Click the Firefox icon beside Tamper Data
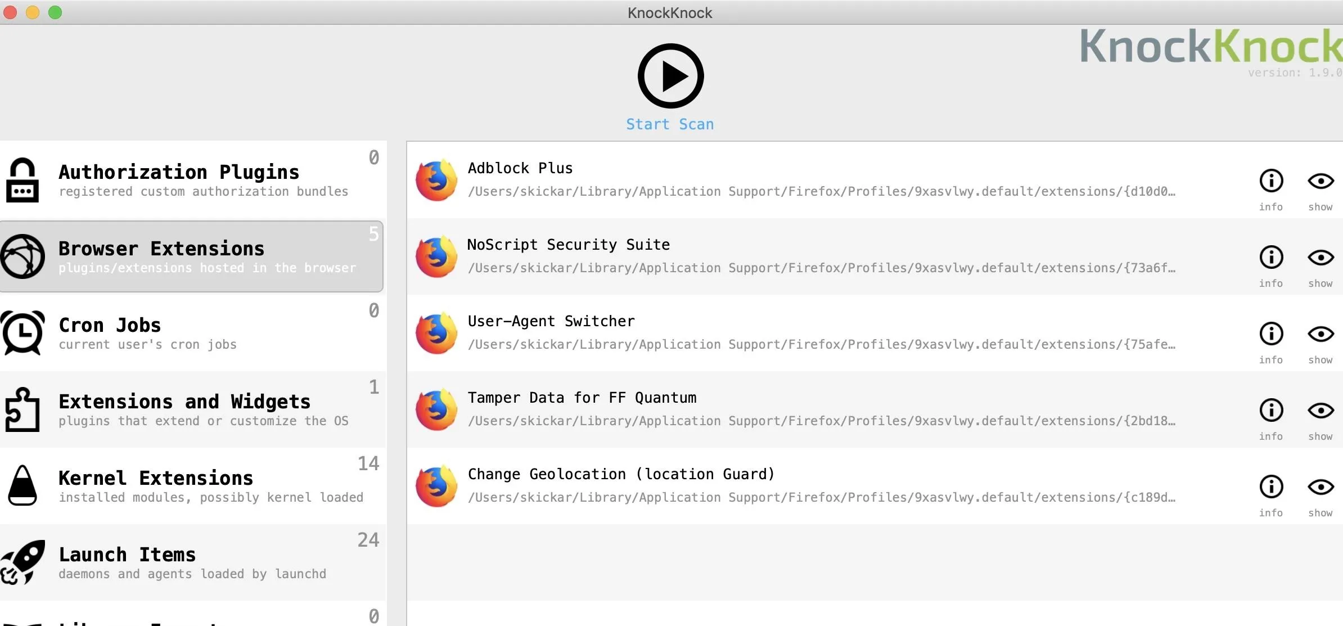This screenshot has width=1343, height=626. (x=436, y=409)
